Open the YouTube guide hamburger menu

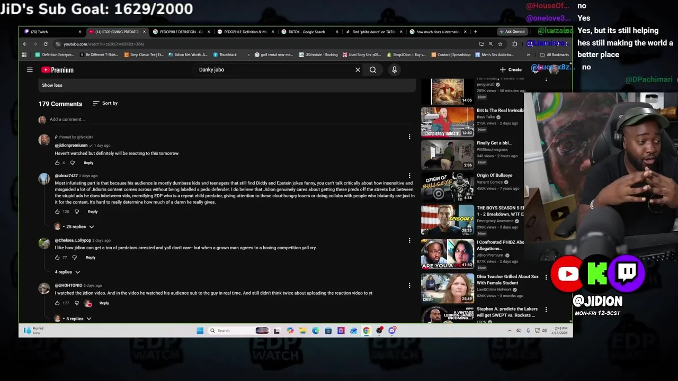tap(30, 70)
